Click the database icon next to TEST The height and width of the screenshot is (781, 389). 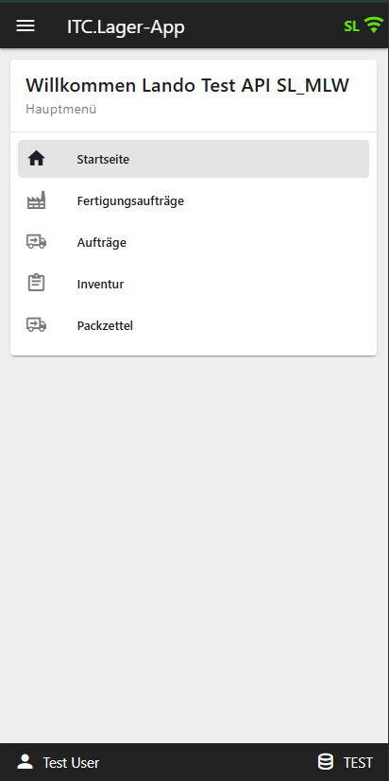326,761
